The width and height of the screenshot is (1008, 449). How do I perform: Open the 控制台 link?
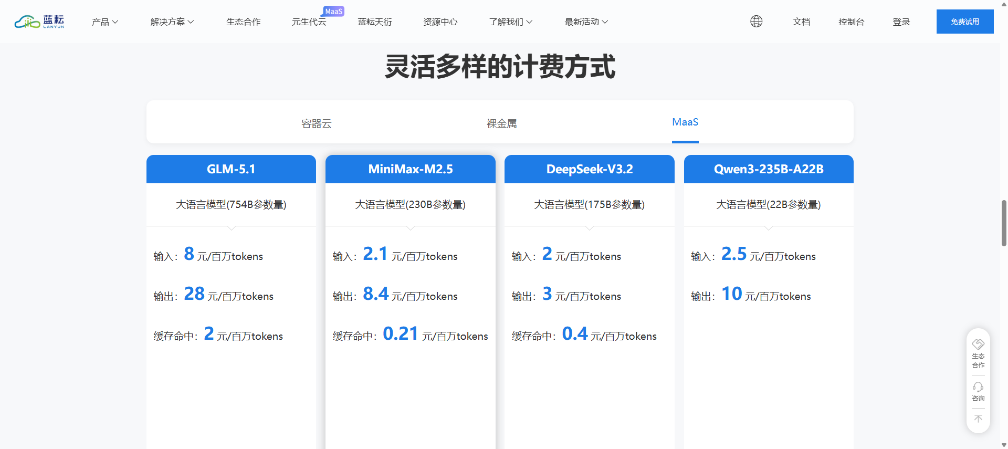[852, 22]
